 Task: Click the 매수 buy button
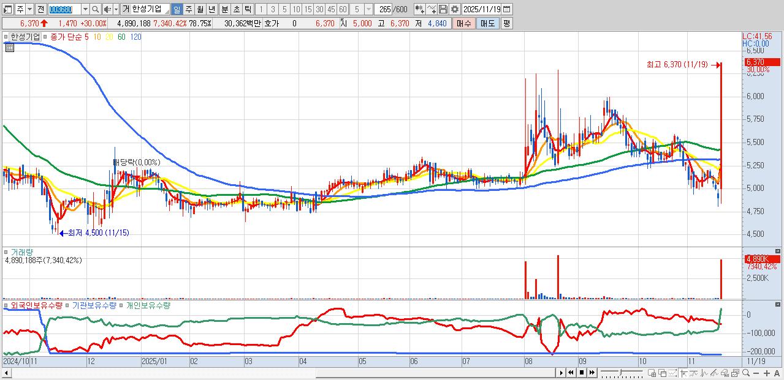coord(463,23)
